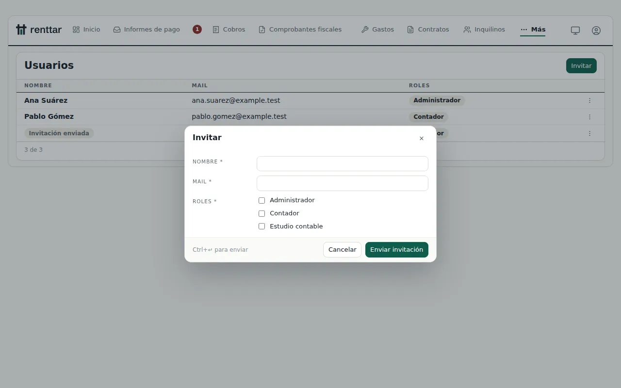Open the Cobros section
Image resolution: width=621 pixels, height=388 pixels.
[229, 30]
